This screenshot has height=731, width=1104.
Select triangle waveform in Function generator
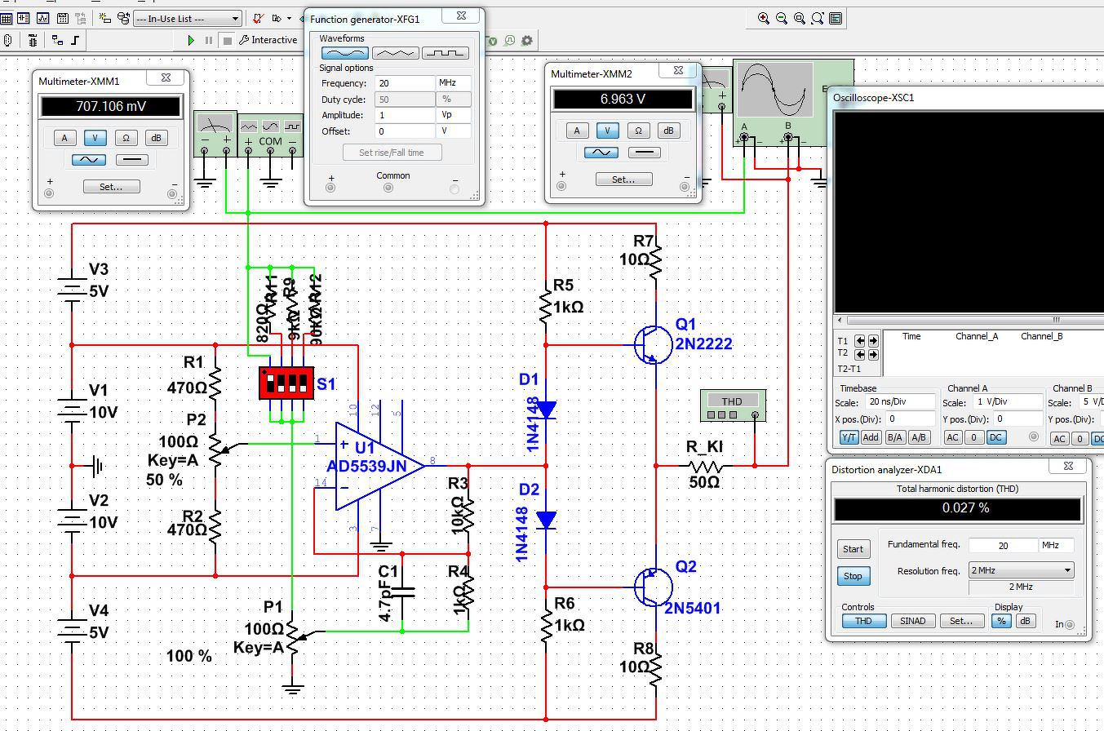tap(395, 53)
